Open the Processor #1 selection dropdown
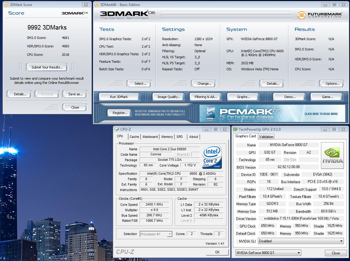Viewport: 350px width, 261px height. 156,234
